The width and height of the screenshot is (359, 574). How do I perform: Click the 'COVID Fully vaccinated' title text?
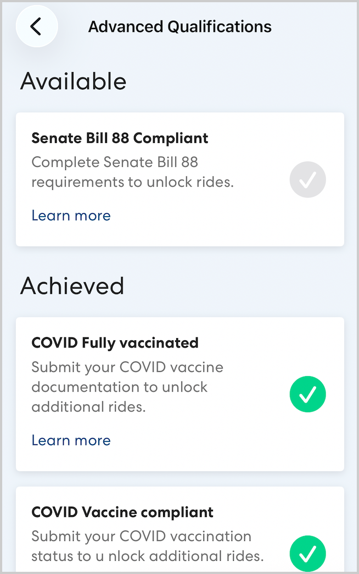115,343
